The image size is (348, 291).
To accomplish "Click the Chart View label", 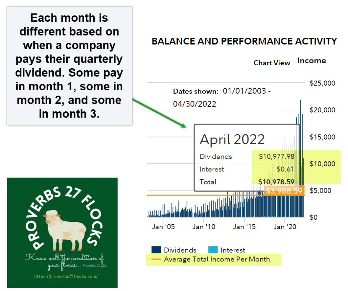I will tap(272, 63).
